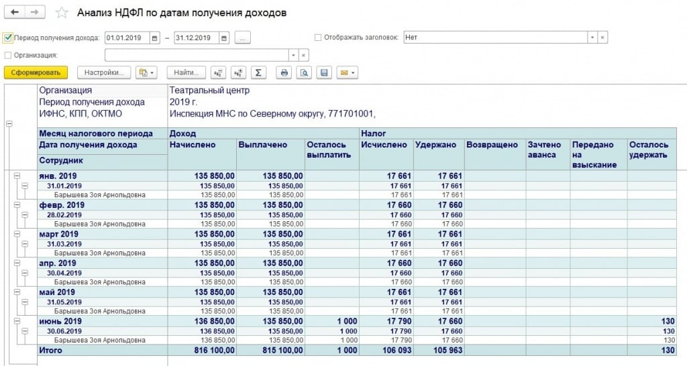Save report using the floppy disk icon
Viewport: 687px width, 366px height.
pyautogui.click(x=324, y=72)
